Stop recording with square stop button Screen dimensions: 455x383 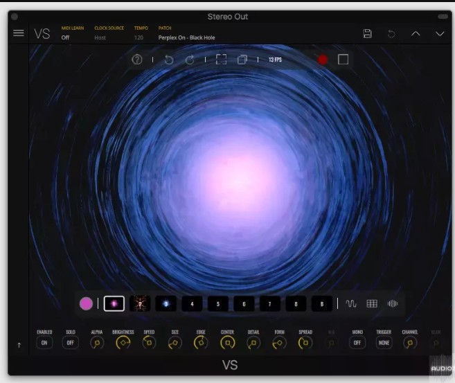pyautogui.click(x=343, y=60)
